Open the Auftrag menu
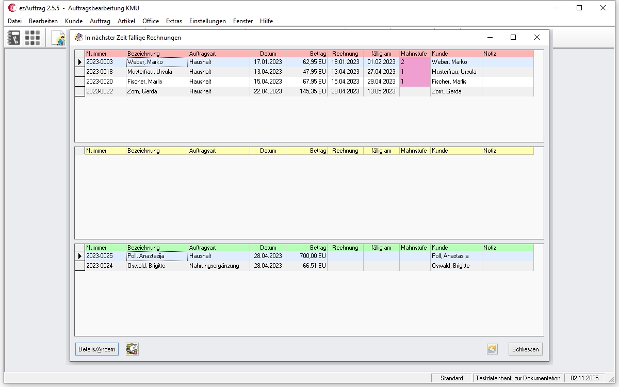The width and height of the screenshot is (619, 387). point(100,21)
